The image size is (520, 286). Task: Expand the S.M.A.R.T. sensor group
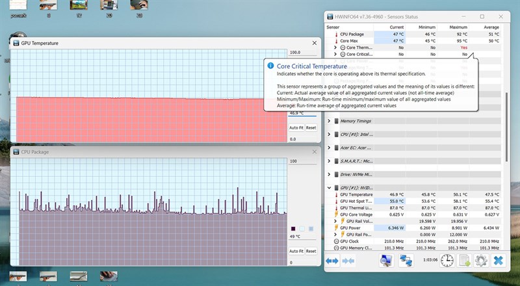[x=329, y=161]
